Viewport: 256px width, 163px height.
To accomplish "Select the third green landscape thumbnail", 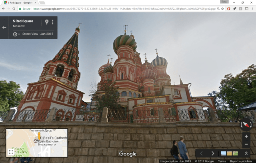I will click(235, 153).
